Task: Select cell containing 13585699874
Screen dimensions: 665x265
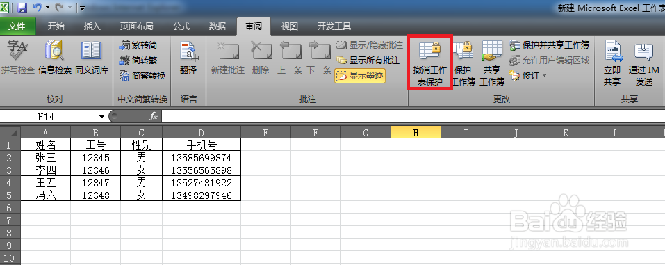Action: [x=202, y=158]
